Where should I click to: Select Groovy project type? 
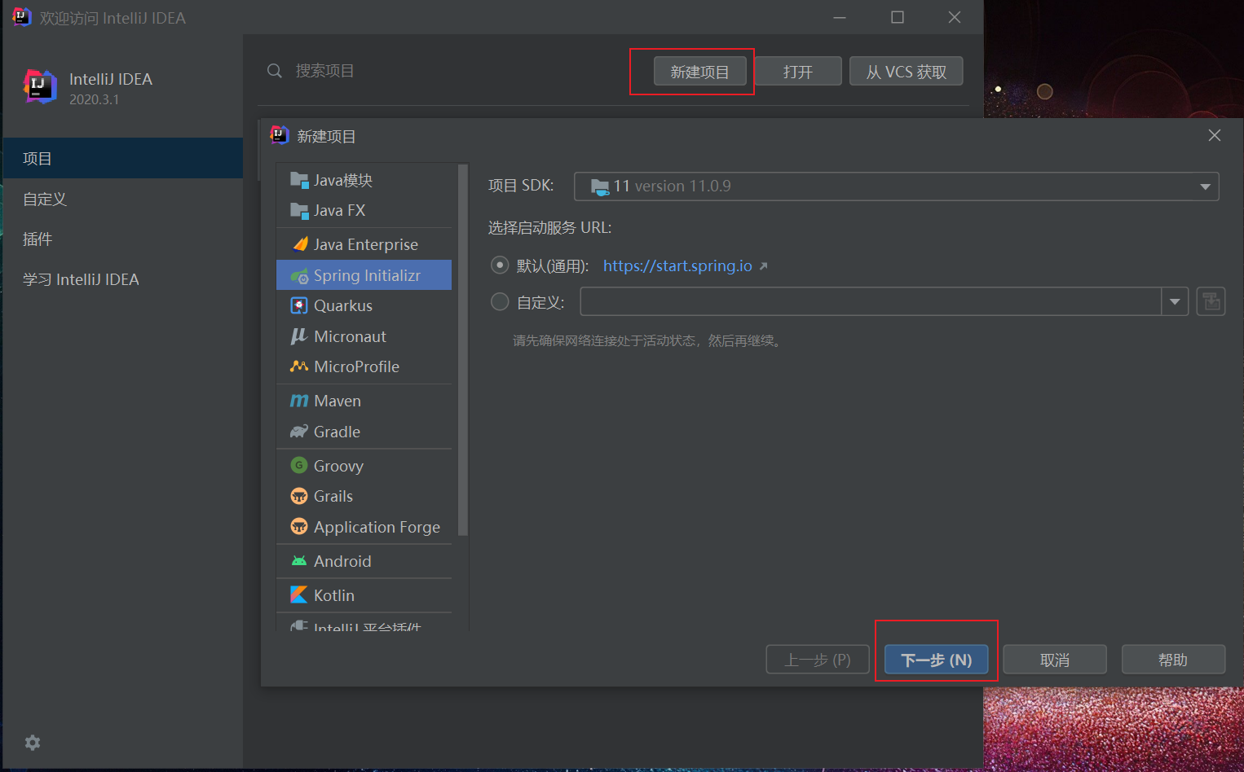364,466
